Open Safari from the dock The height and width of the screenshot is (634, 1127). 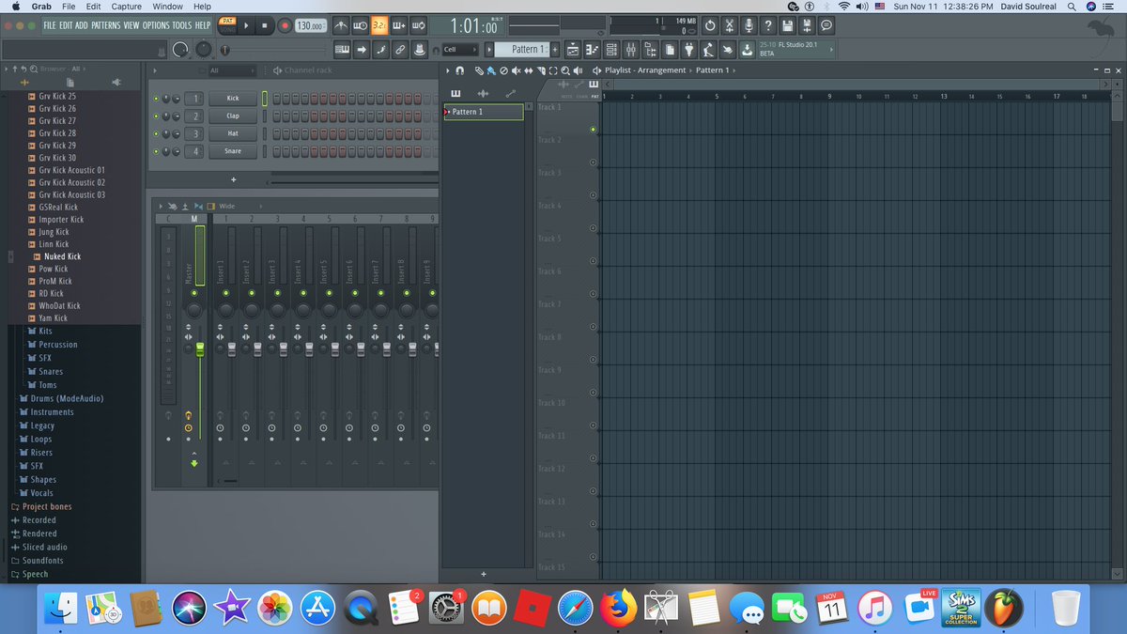pyautogui.click(x=574, y=609)
